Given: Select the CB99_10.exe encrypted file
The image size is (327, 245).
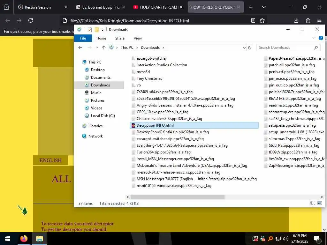Looking at the screenshot, I should [163, 112].
